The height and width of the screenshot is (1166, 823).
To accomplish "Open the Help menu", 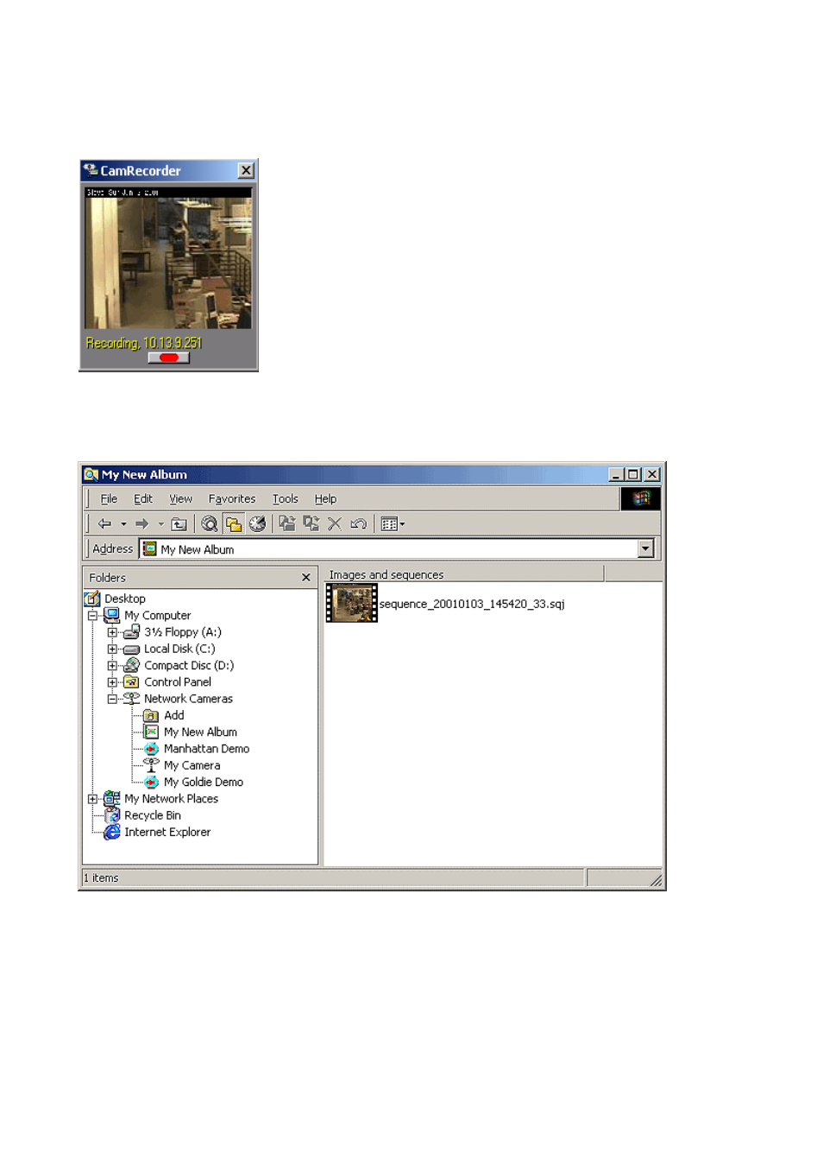I will pyautogui.click(x=325, y=499).
